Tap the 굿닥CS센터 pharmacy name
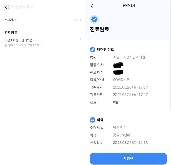The width and height of the screenshot is (171, 165). click(121, 135)
